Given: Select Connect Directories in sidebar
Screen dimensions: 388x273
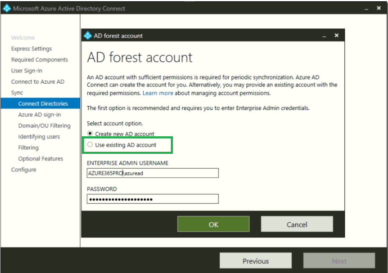Looking at the screenshot, I should coord(41,103).
